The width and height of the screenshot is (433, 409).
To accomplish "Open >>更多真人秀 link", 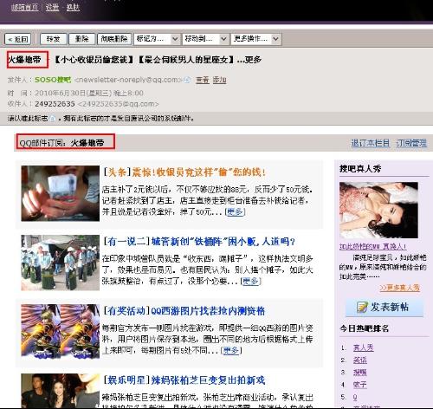I will click(400, 288).
